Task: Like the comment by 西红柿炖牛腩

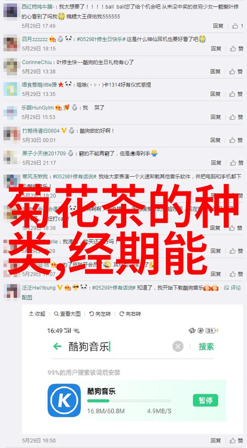Action: tap(237, 26)
